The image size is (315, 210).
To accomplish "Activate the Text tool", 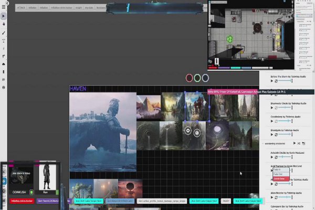I will [x=4, y=41].
